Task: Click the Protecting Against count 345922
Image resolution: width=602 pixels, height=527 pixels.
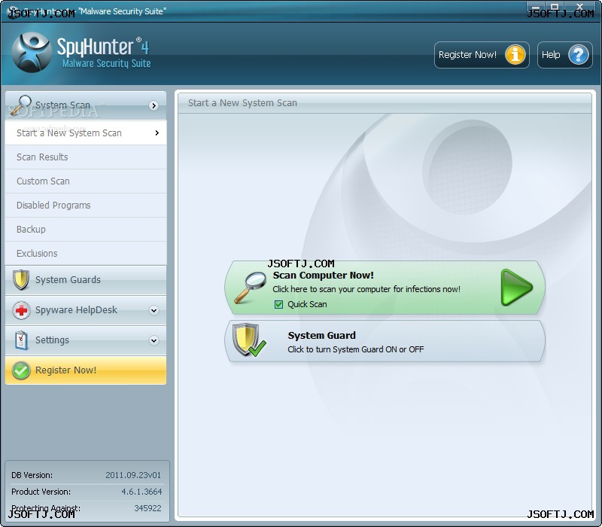Action: tap(147, 508)
